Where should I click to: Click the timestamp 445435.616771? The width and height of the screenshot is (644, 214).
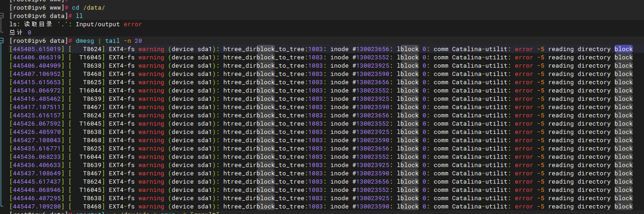37,149
